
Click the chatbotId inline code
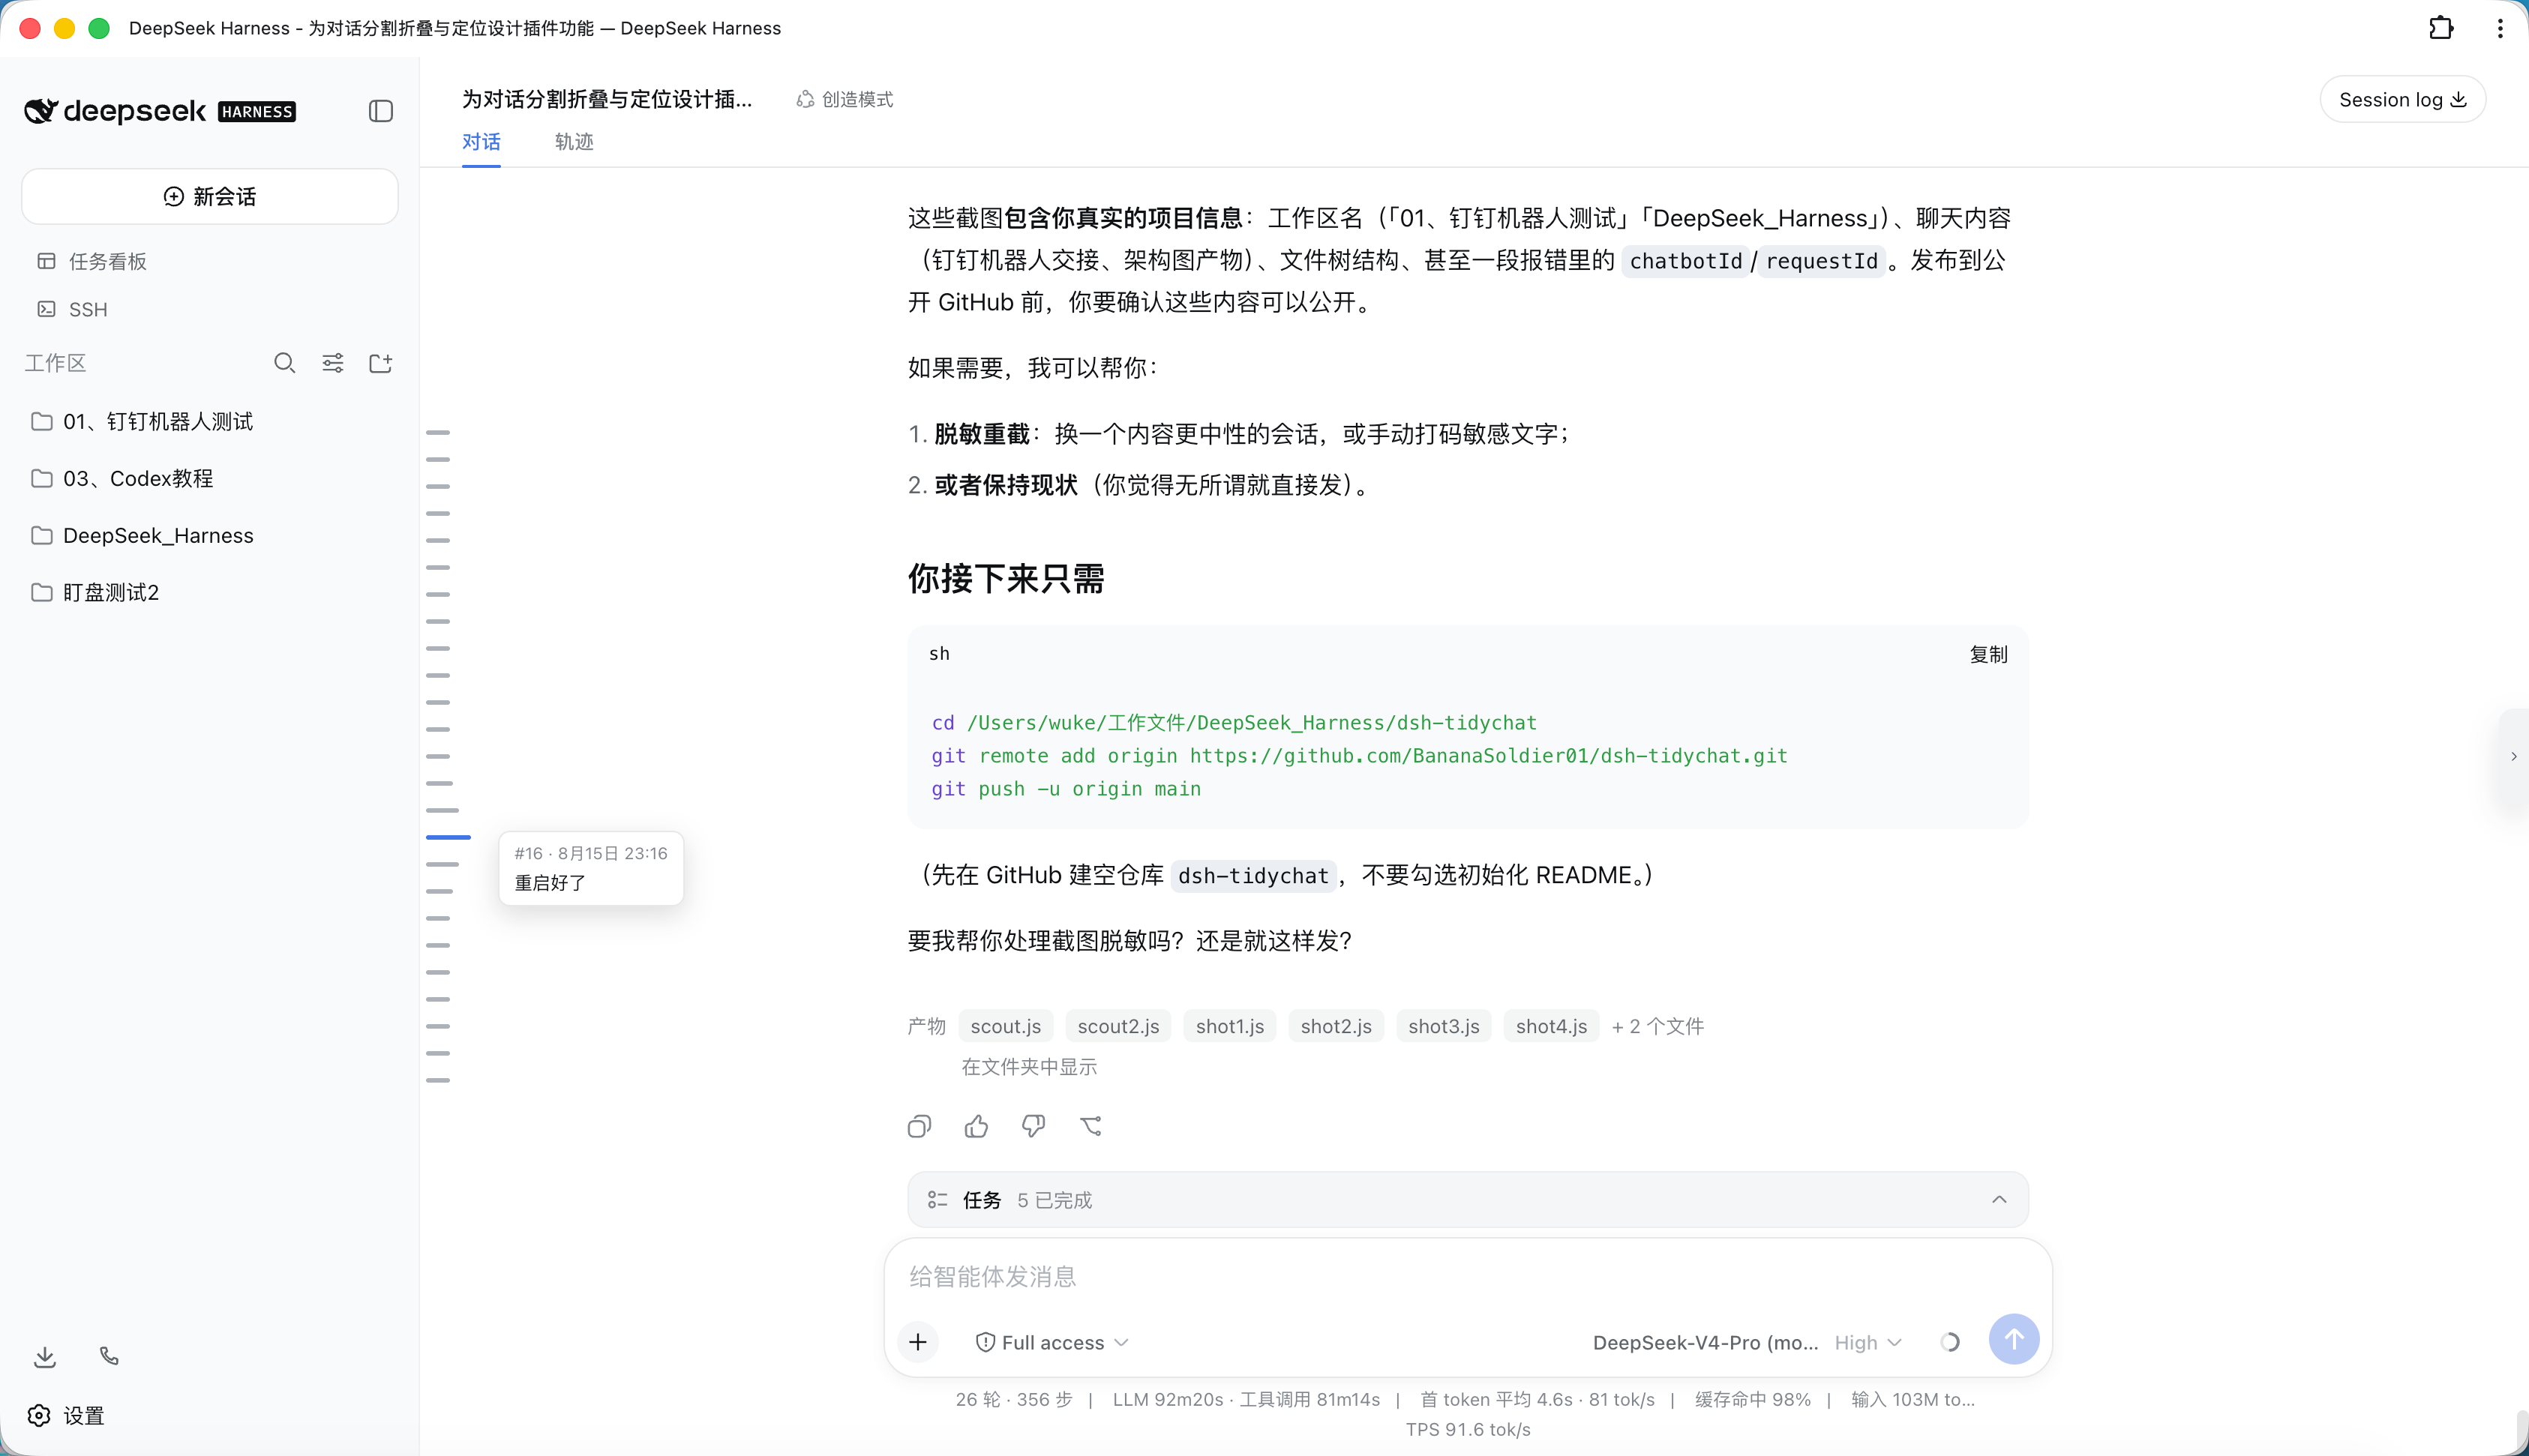pos(1686,261)
